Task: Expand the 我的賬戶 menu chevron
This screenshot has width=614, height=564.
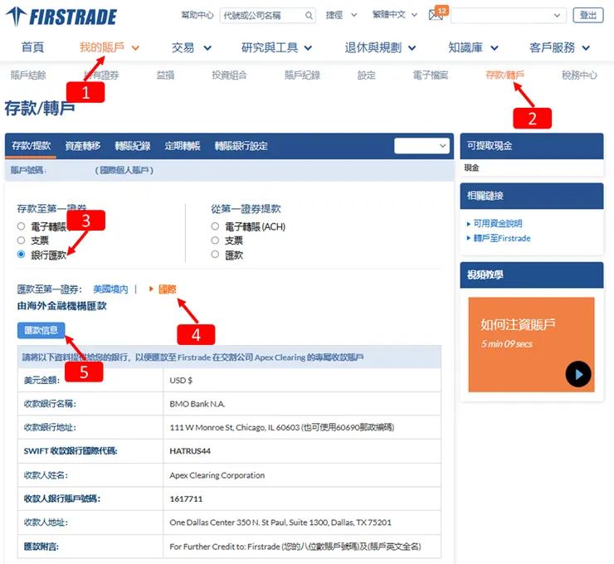Action: 135,48
